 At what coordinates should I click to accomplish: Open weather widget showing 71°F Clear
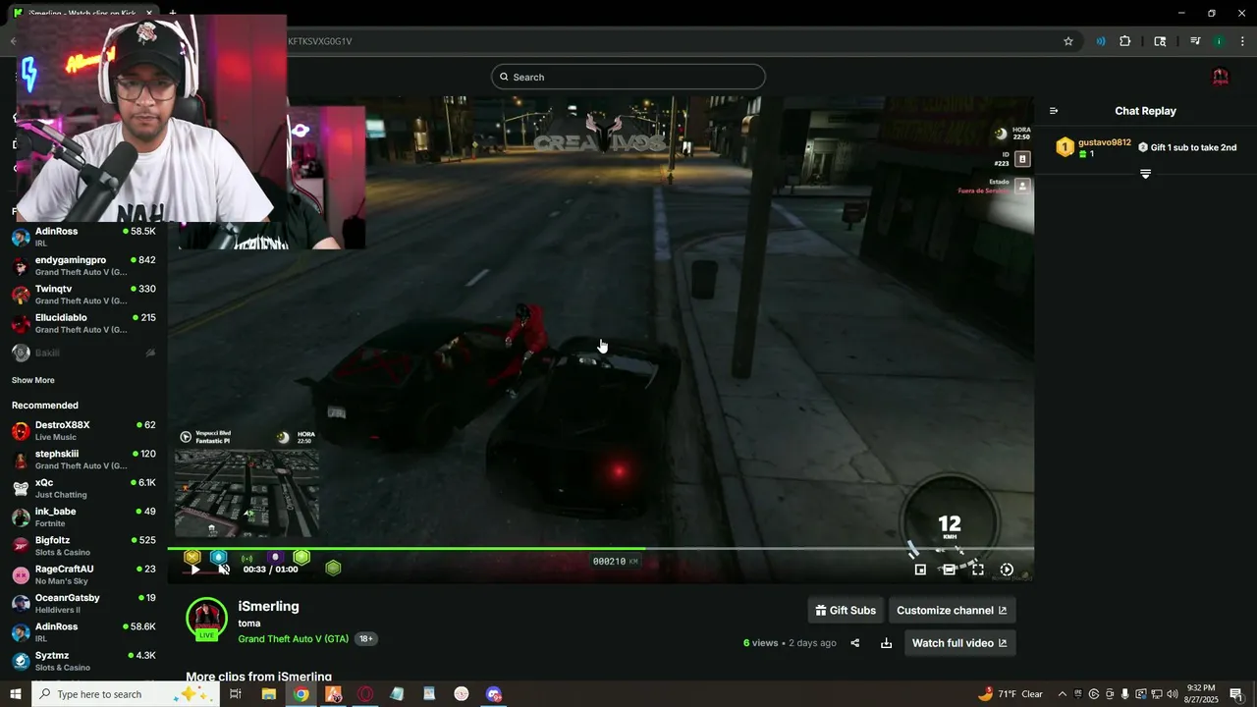(x=1011, y=694)
